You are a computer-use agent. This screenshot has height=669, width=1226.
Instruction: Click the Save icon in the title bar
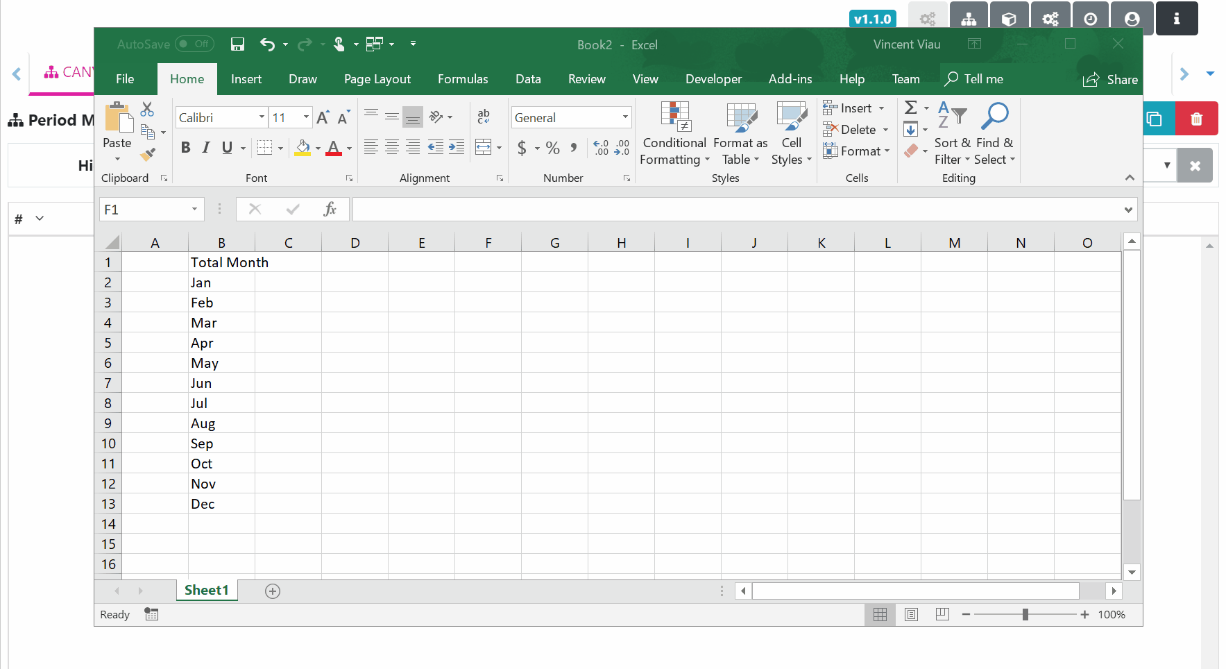[x=237, y=44]
